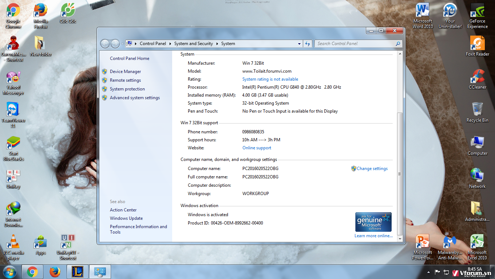Open Chrome from the taskbar
The height and width of the screenshot is (279, 495).
[x=32, y=272]
